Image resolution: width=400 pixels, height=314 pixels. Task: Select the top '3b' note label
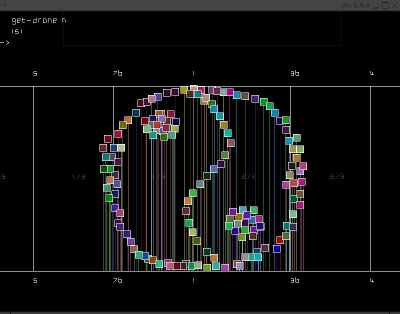point(295,73)
